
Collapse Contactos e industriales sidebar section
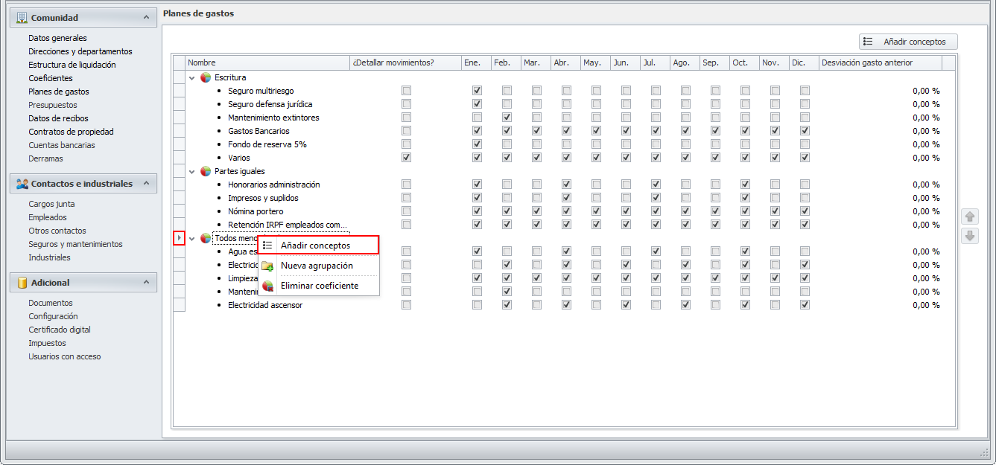146,183
